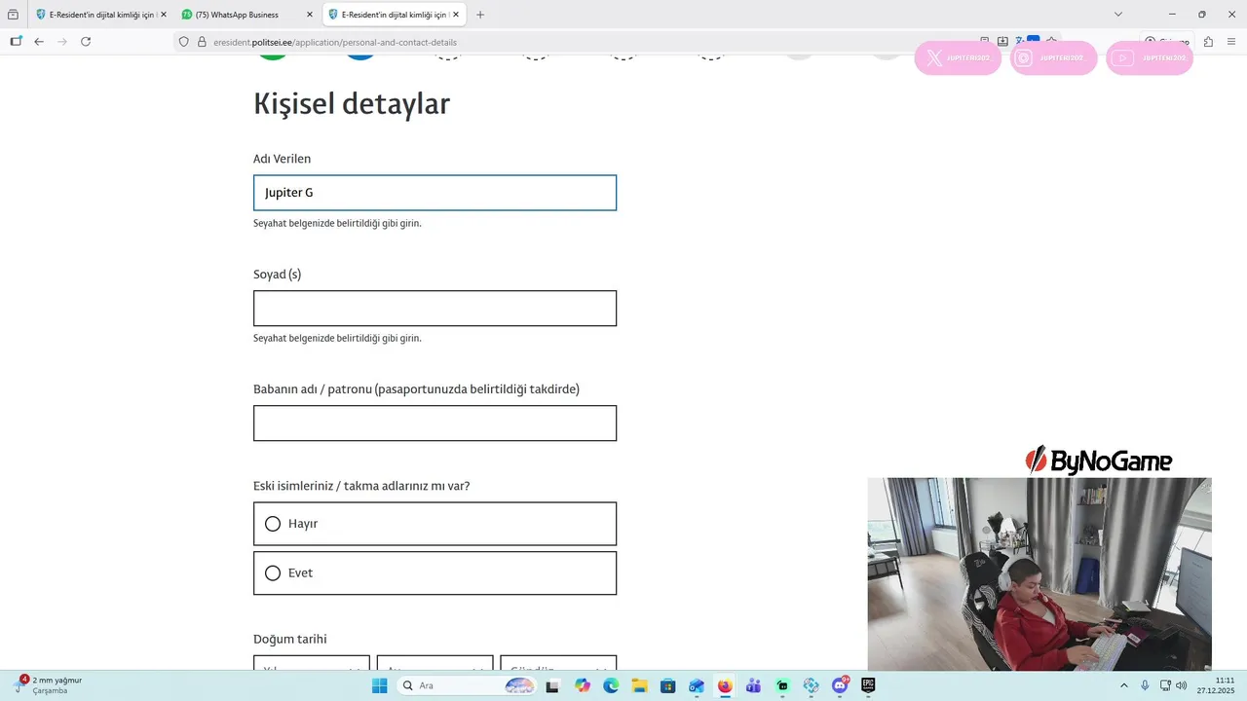The image size is (1247, 701).
Task: Open Microsoft Store from the taskbar
Action: tap(667, 685)
